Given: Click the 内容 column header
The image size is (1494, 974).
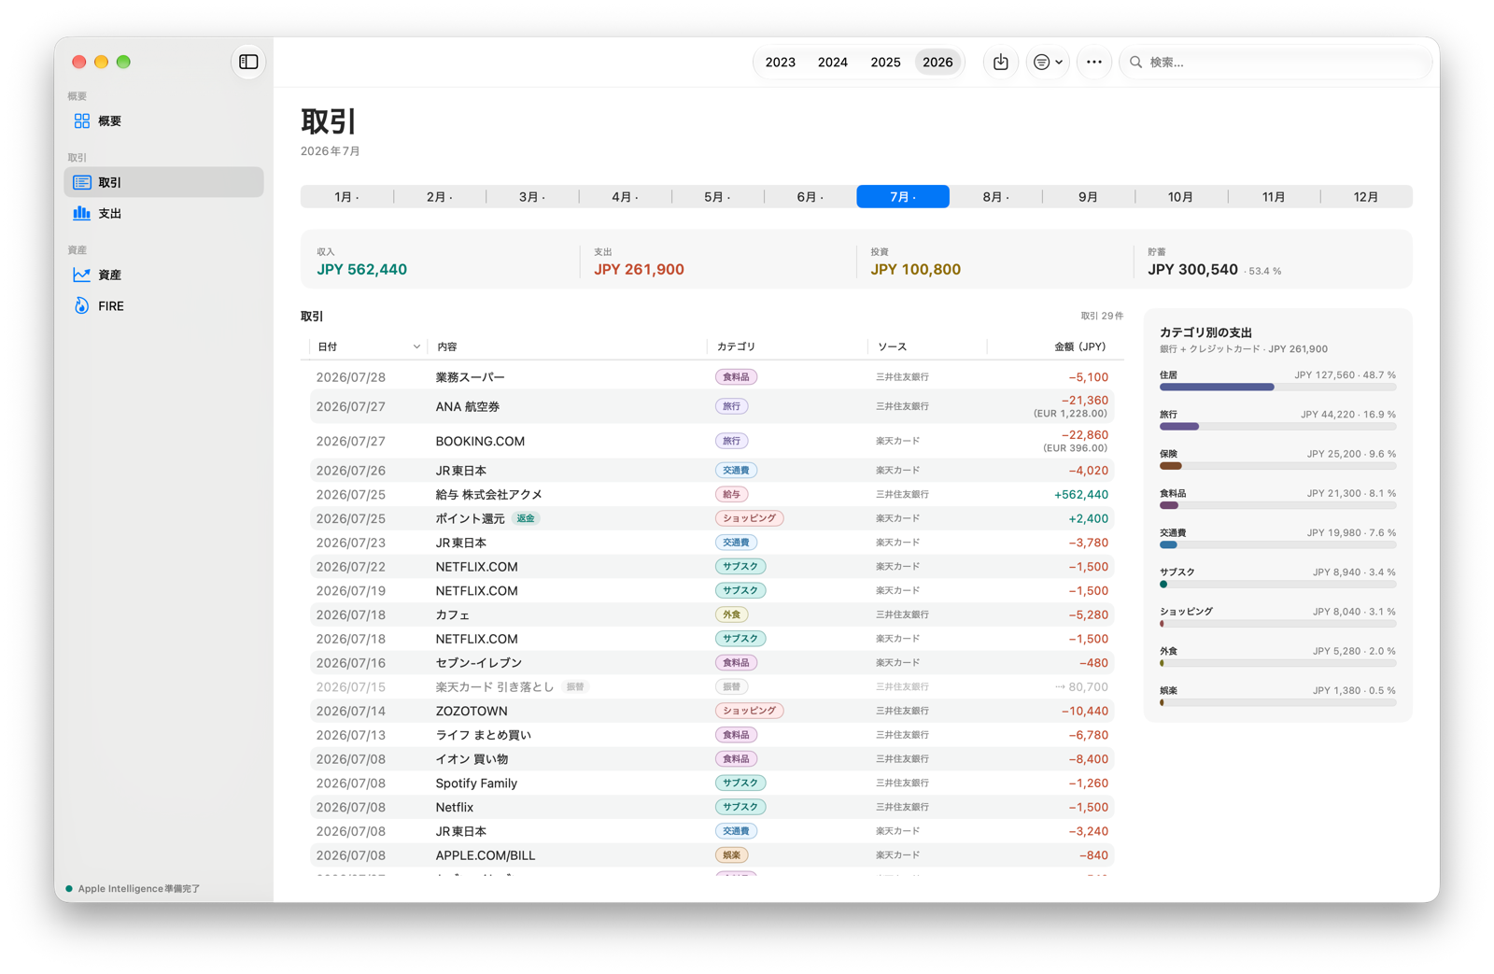Looking at the screenshot, I should 447,346.
